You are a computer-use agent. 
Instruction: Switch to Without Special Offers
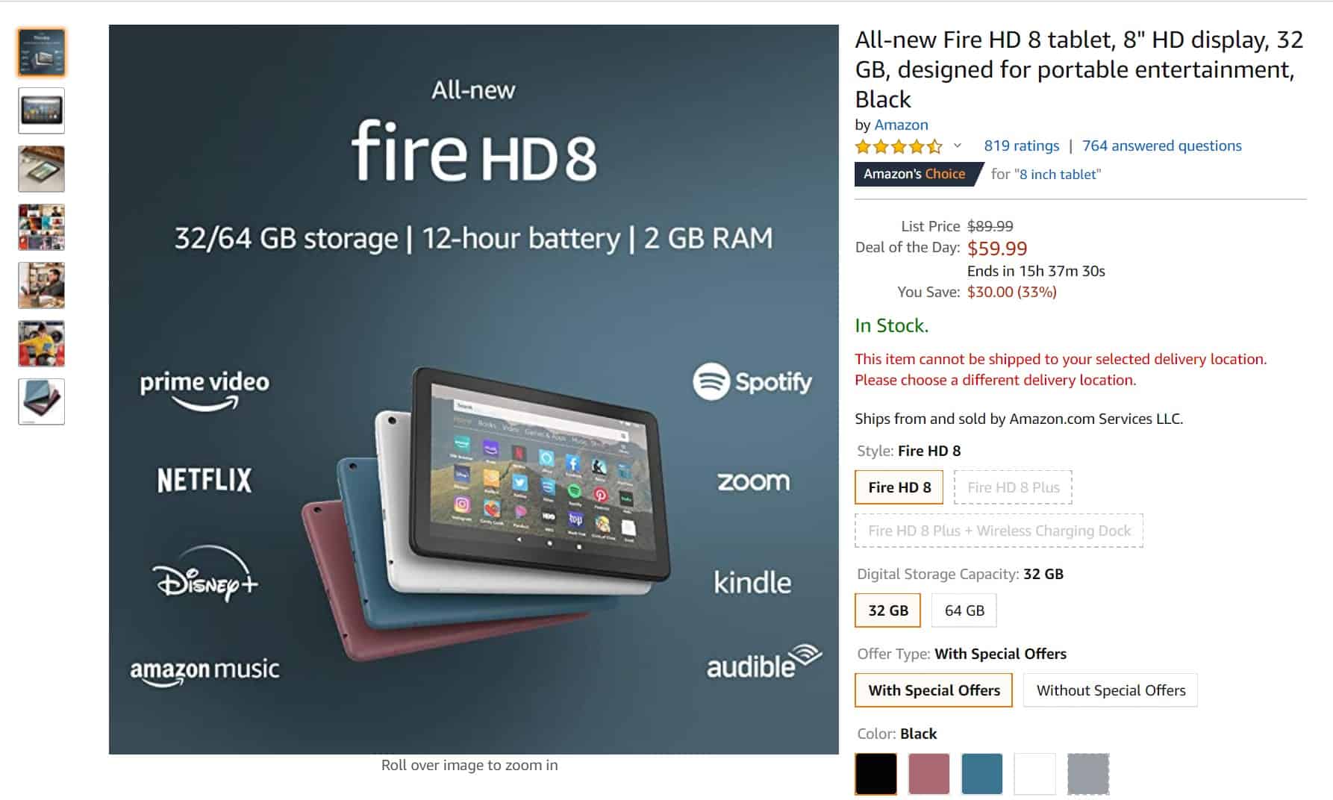[x=1111, y=690]
